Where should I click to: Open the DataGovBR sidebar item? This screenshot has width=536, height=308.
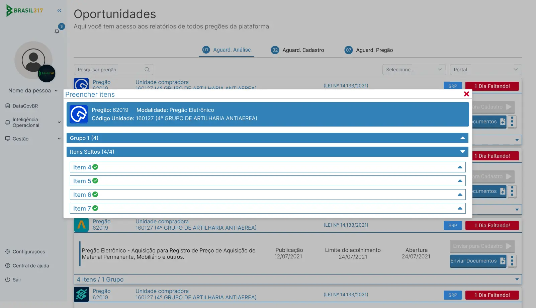[25, 106]
